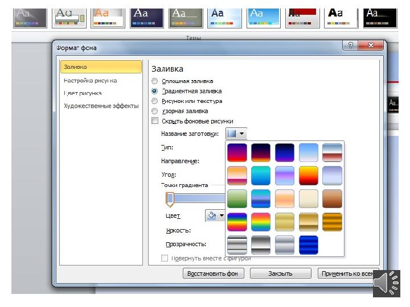Pick the light blue sky daybreak preset
This screenshot has height=307, width=410.
(x=308, y=152)
